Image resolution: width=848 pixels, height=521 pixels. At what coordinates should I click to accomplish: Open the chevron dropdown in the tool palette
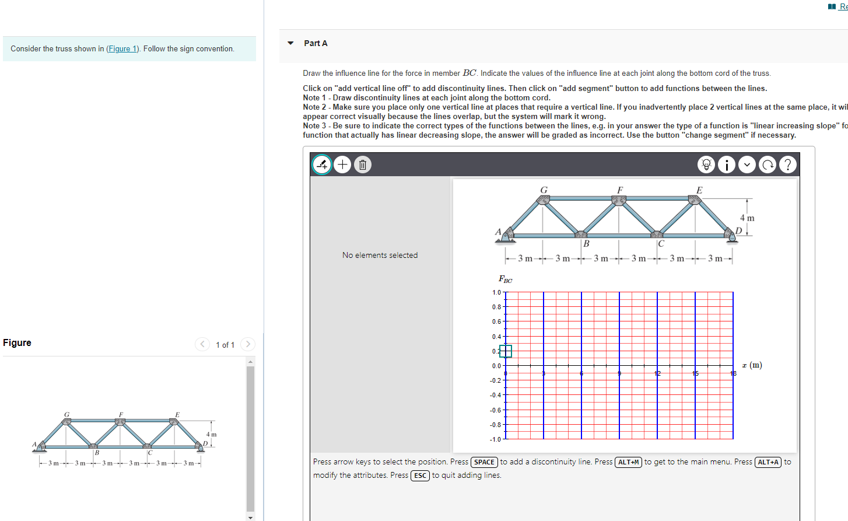(747, 164)
